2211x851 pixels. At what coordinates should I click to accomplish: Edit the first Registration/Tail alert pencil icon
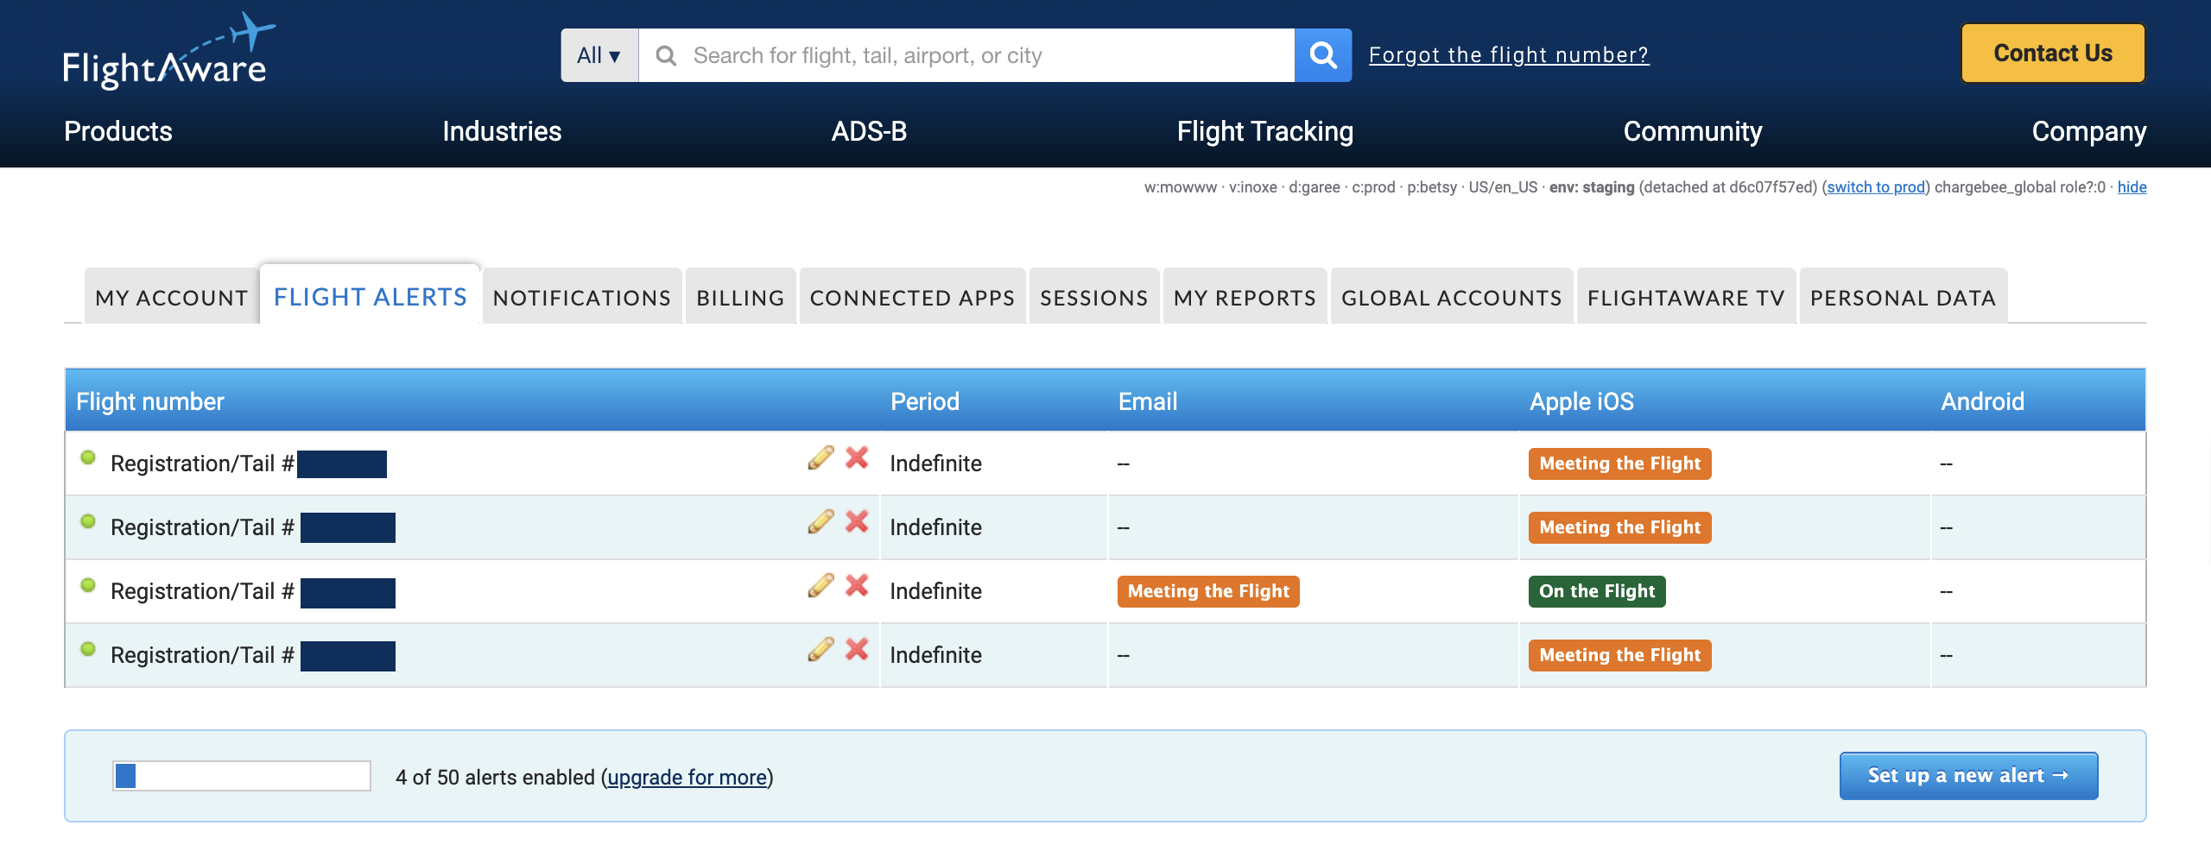point(820,457)
